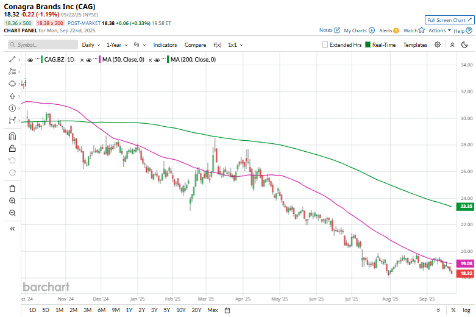The width and height of the screenshot is (476, 317).
Task: Open the f(x) expressions tool
Action: tap(217, 45)
